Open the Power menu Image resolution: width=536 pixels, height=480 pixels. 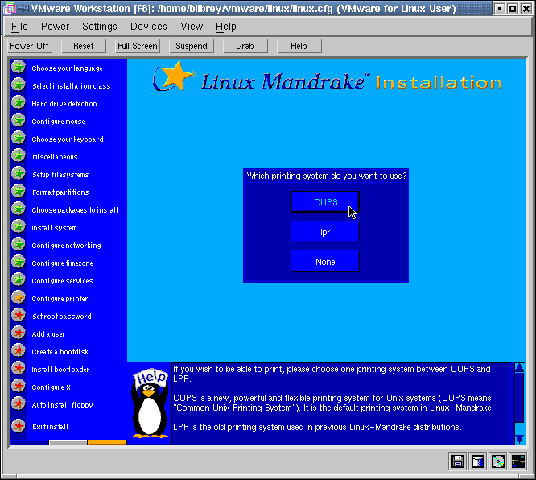(55, 27)
